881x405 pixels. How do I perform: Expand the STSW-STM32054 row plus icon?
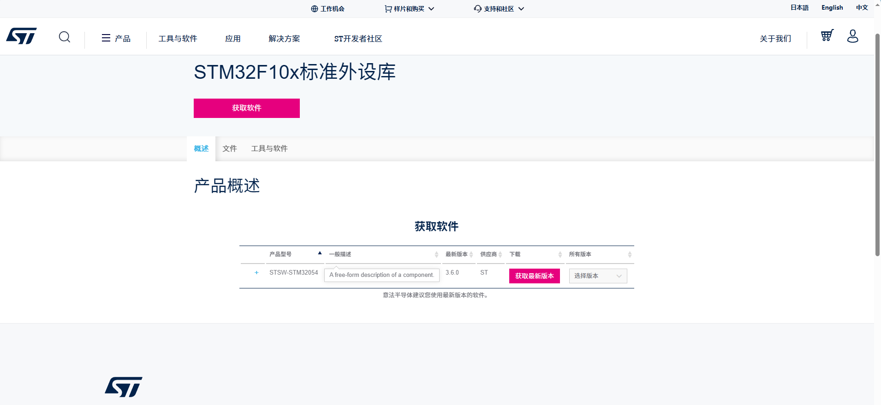coord(256,273)
